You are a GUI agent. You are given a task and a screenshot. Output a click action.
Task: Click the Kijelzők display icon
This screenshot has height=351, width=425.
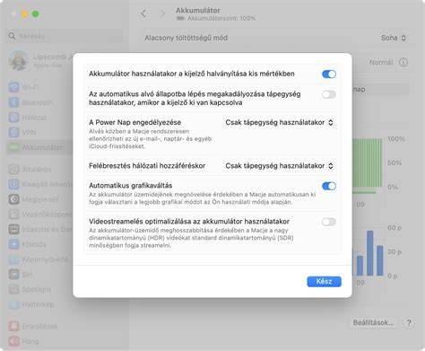tap(13, 244)
